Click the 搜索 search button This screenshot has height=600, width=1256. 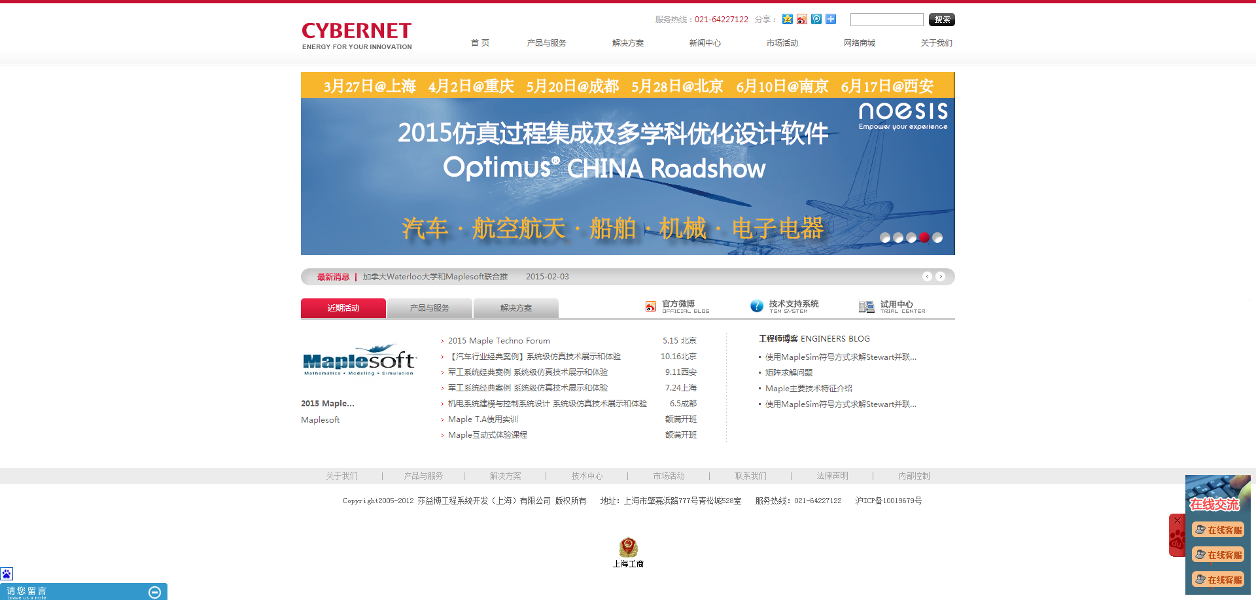[942, 20]
